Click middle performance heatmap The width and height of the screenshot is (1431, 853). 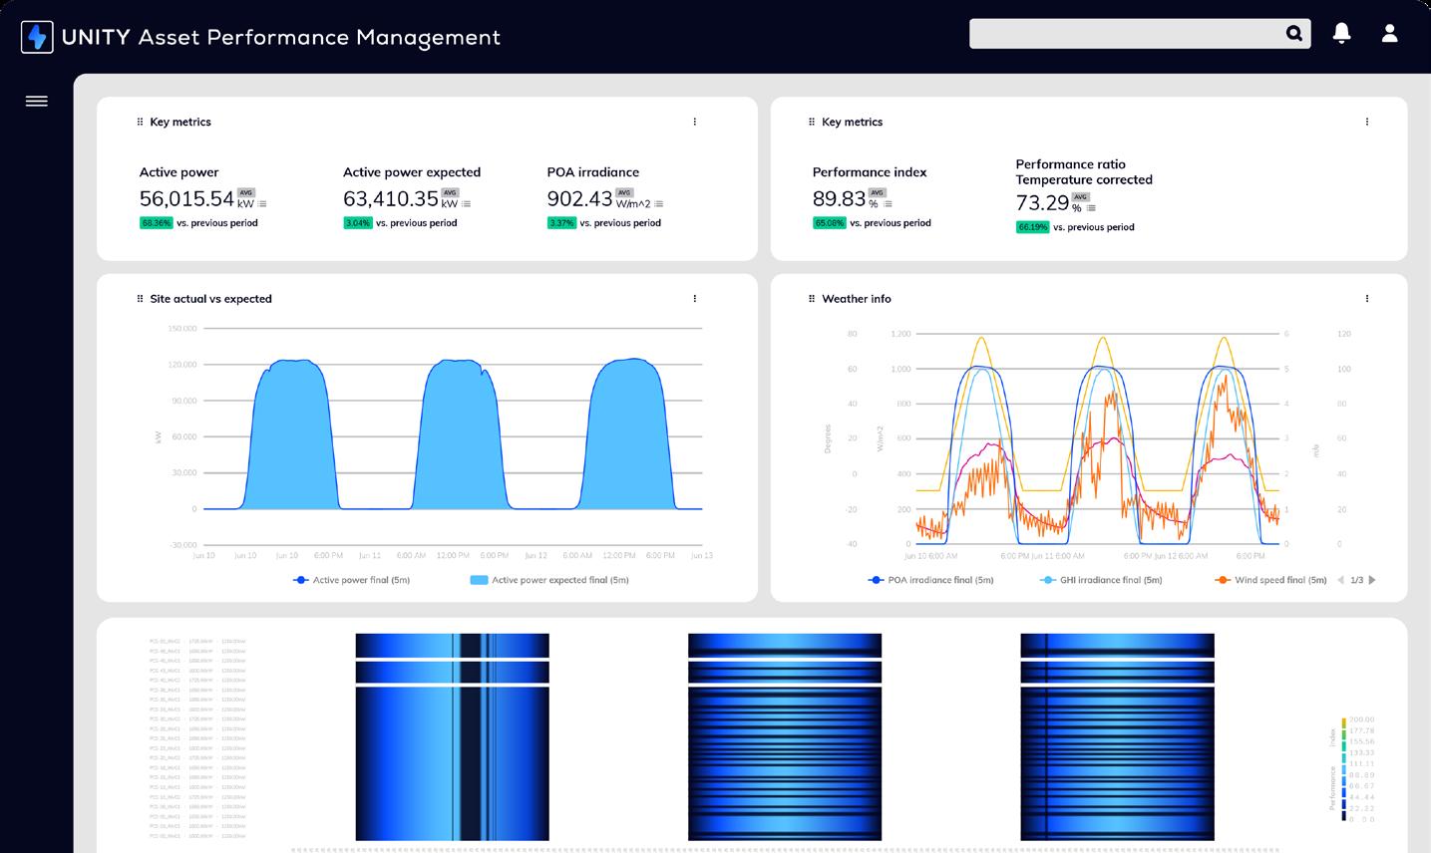[785, 737]
